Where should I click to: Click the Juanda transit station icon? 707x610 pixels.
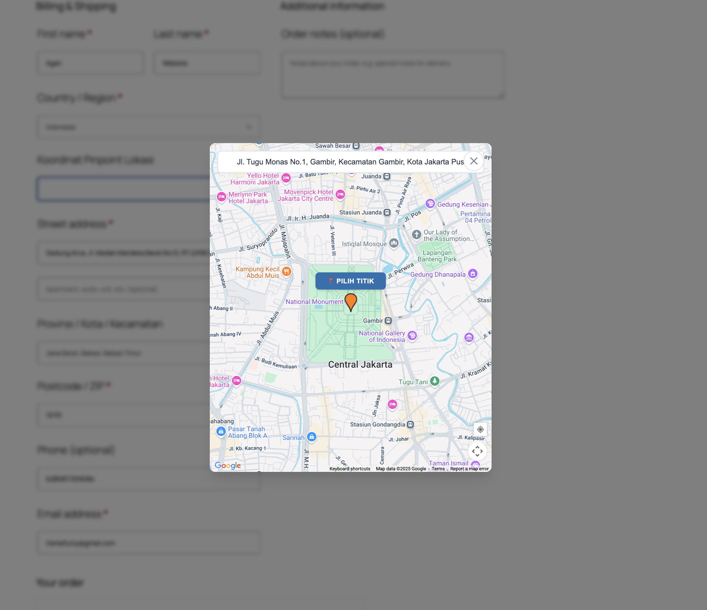click(x=387, y=176)
